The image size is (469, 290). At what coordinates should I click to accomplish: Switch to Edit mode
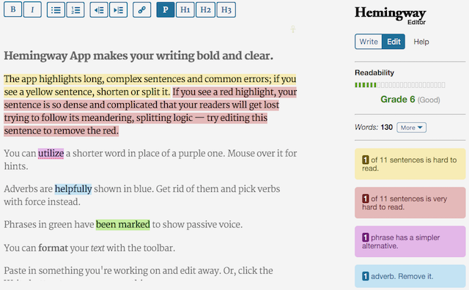pyautogui.click(x=394, y=42)
